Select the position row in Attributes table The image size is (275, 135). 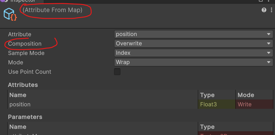point(140,104)
